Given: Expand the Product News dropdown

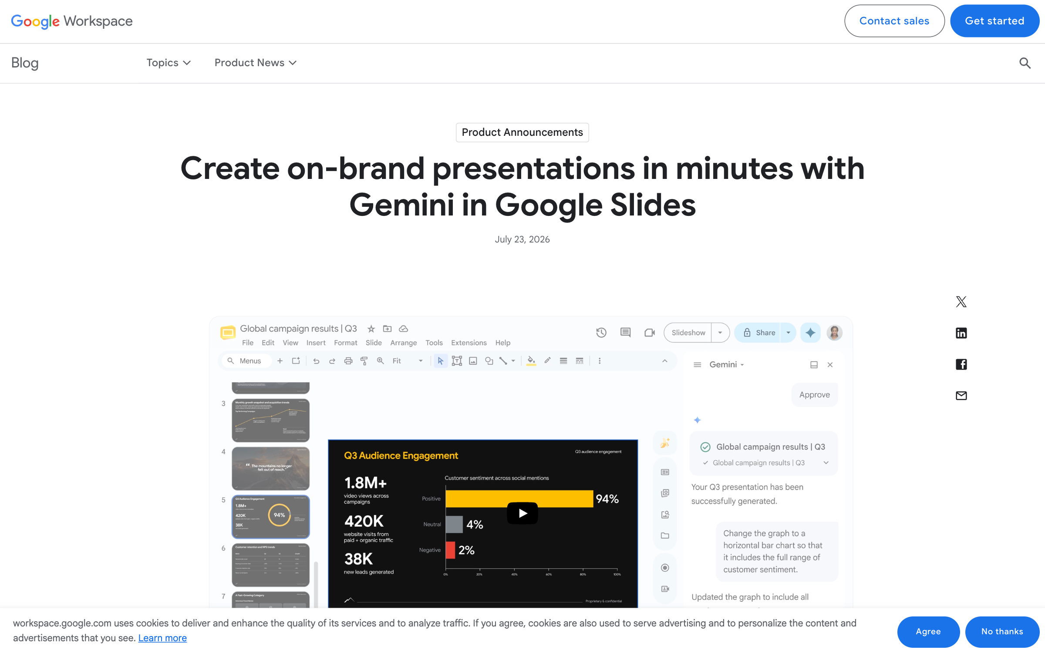Looking at the screenshot, I should click(x=256, y=63).
